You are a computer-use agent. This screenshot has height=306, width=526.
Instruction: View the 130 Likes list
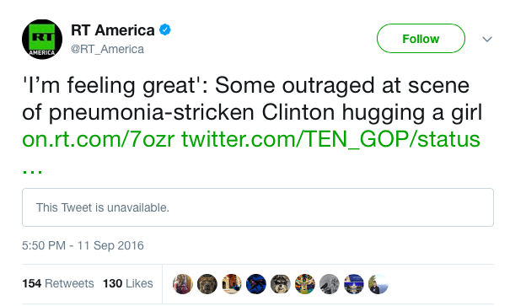tap(127, 283)
